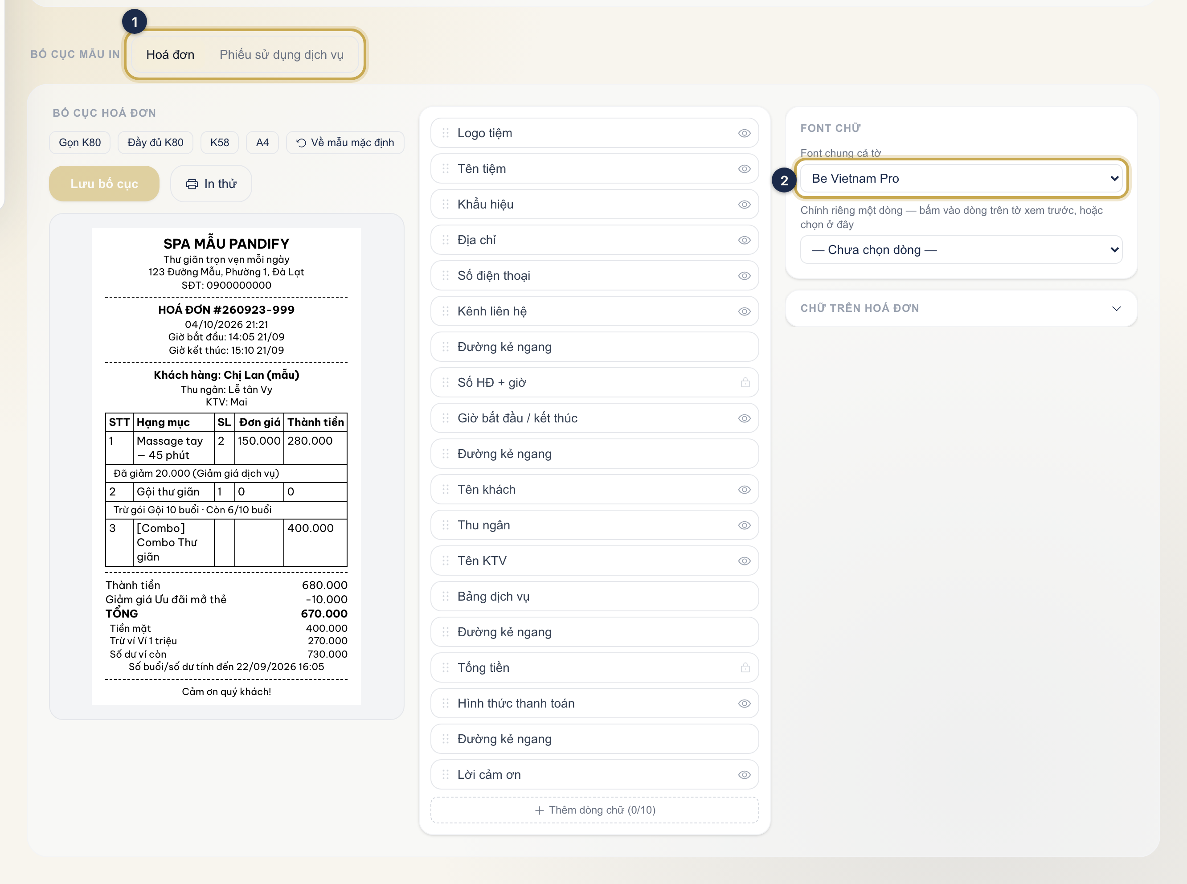Screen dimensions: 1187x884
Task: Apply the Đầy đủ K80 preset
Action: [x=155, y=142]
